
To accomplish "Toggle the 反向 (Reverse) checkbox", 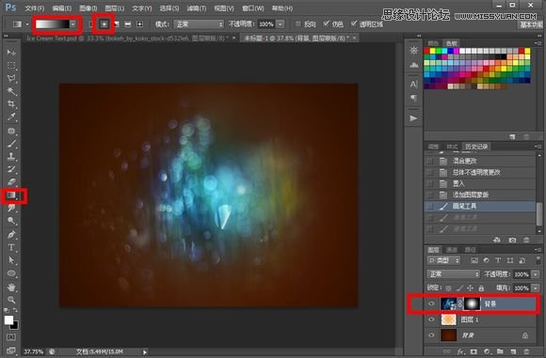I will (298, 23).
